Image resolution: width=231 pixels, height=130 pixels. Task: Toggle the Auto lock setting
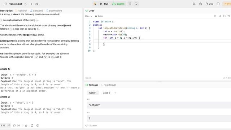[x=99, y=16]
